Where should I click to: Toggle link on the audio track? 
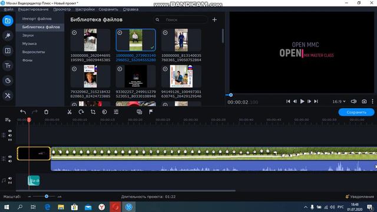point(10,183)
